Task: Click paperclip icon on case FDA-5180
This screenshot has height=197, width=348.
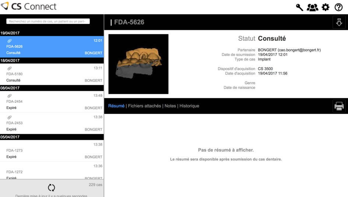Action: point(10,68)
